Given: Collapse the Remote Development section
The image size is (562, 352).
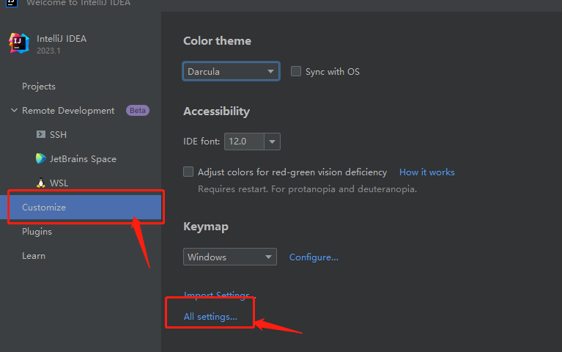Looking at the screenshot, I should [x=14, y=110].
